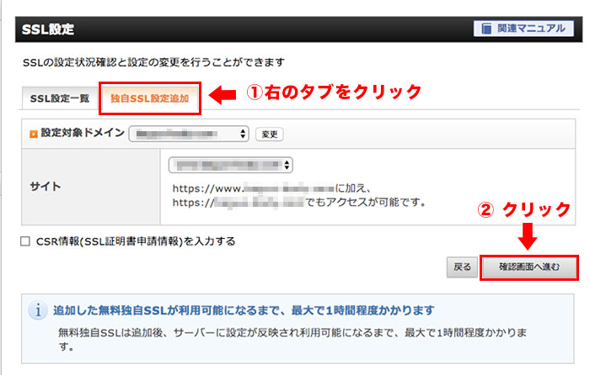Open the 設定対象ドメイン dropdown
The height and width of the screenshot is (375, 590).
pyautogui.click(x=189, y=134)
